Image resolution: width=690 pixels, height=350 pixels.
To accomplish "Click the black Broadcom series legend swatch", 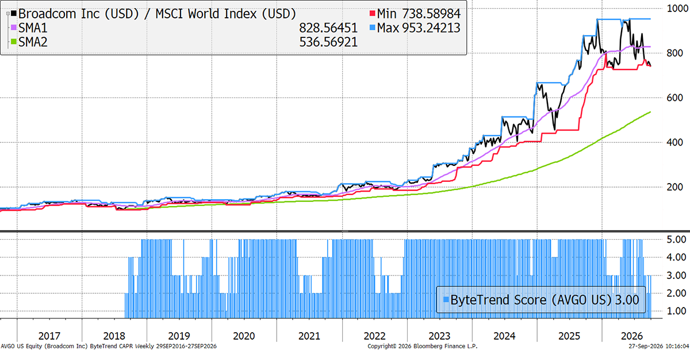I will tap(14, 13).
